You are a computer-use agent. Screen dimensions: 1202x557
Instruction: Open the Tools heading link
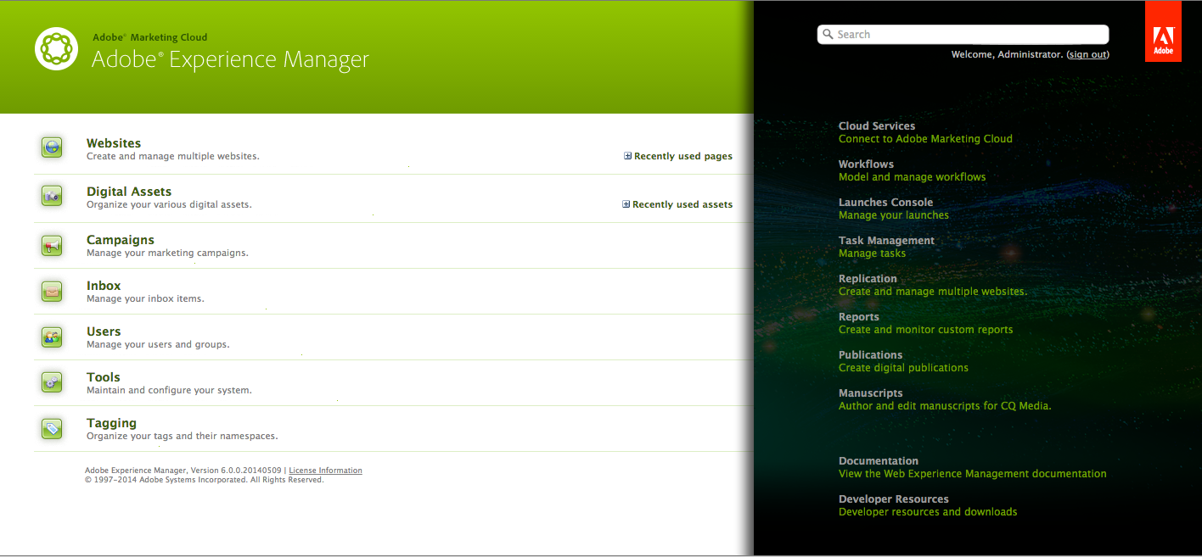pyautogui.click(x=104, y=377)
